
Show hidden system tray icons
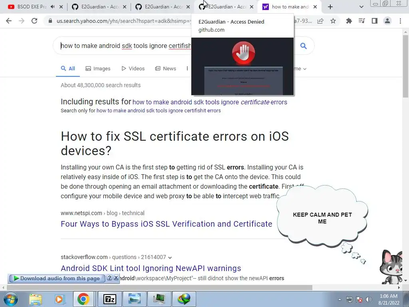(340, 299)
